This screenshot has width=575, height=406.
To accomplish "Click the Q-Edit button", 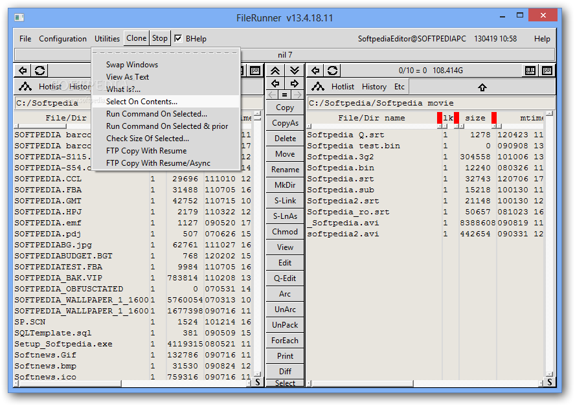I will tap(285, 278).
